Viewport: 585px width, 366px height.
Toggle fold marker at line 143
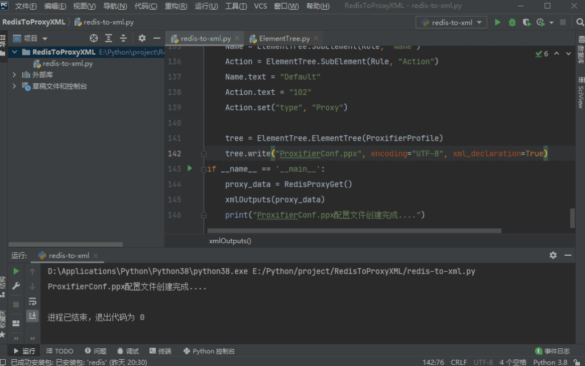[x=203, y=170]
